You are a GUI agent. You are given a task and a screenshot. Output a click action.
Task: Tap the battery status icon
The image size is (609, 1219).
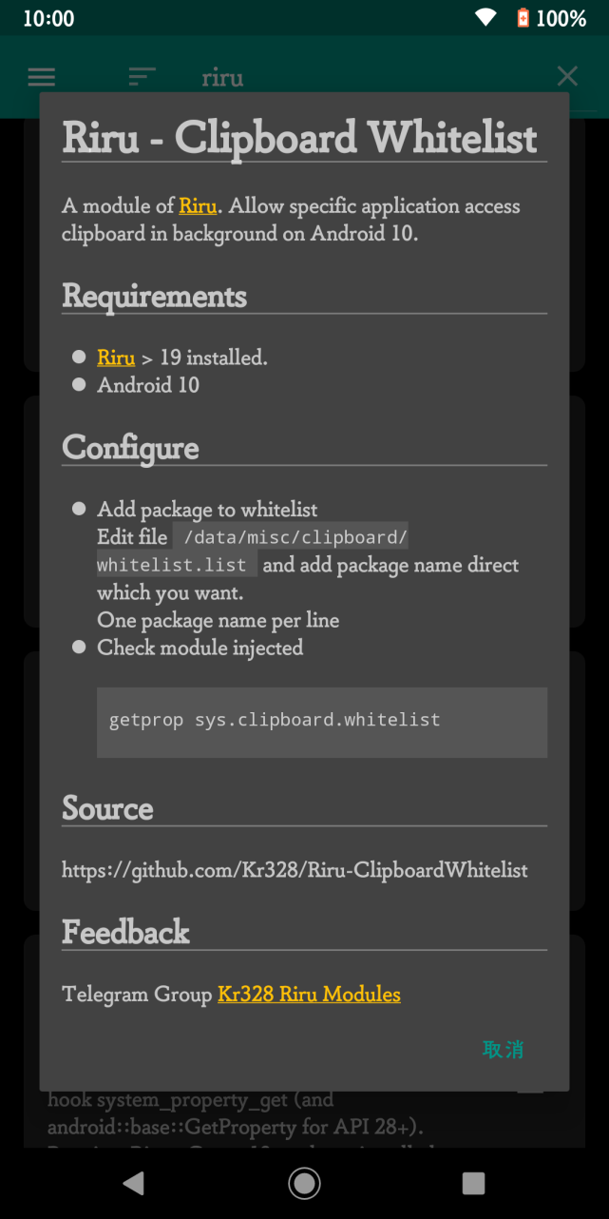tap(523, 18)
